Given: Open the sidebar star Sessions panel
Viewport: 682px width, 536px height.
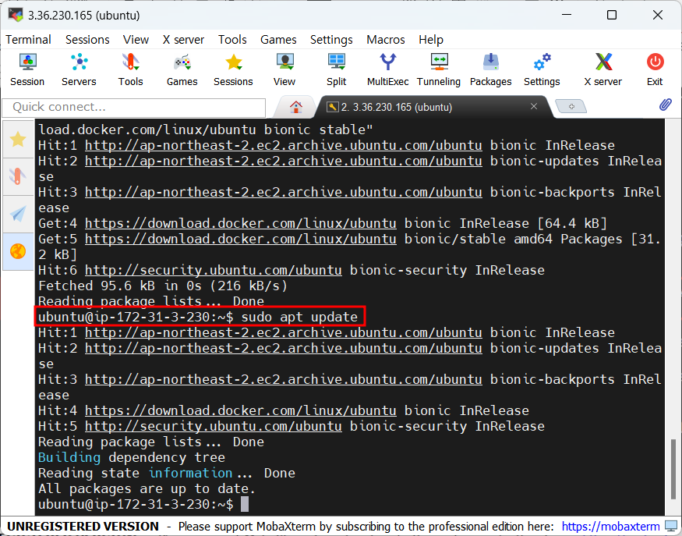Looking at the screenshot, I should [18, 140].
